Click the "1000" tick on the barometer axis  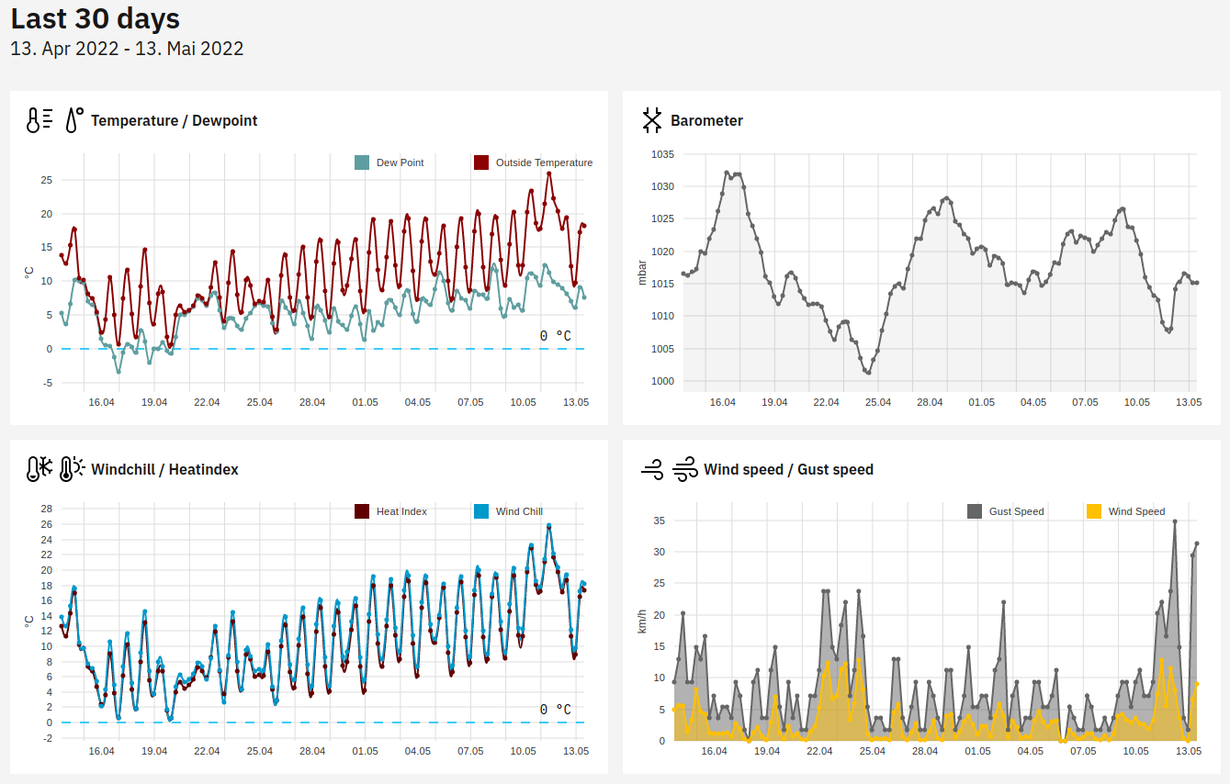pos(662,381)
